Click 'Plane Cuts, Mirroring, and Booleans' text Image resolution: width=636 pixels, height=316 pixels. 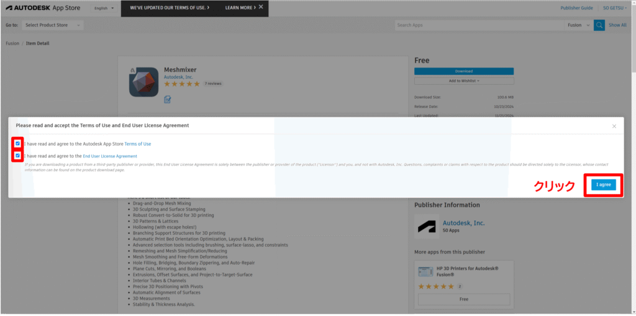click(169, 269)
